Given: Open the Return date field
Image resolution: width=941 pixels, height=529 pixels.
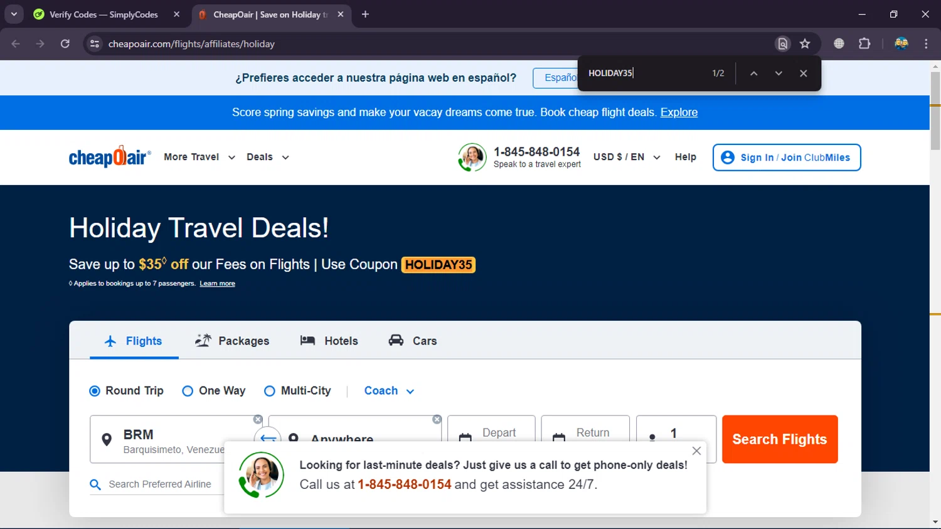Looking at the screenshot, I should (585, 429).
